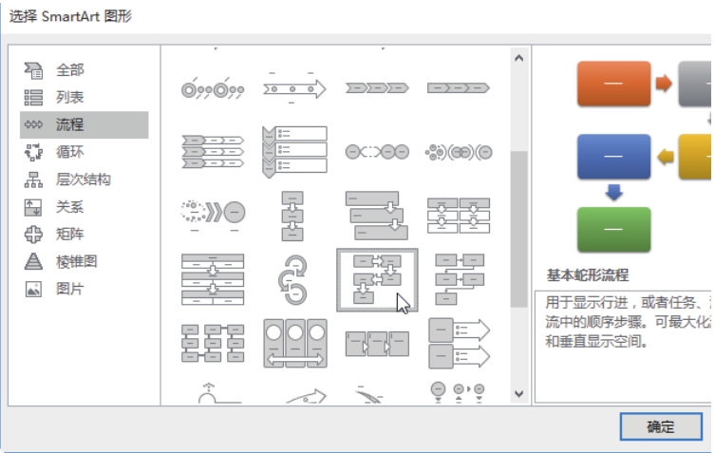The image size is (715, 453).
Task: Click the layout gallery scrollbar thumb
Action: (519, 230)
